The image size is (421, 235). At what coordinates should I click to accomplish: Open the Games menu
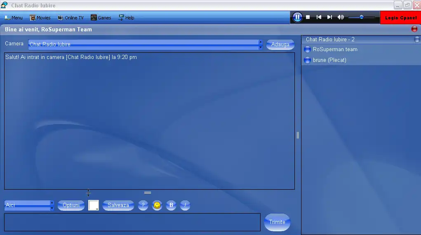[101, 18]
